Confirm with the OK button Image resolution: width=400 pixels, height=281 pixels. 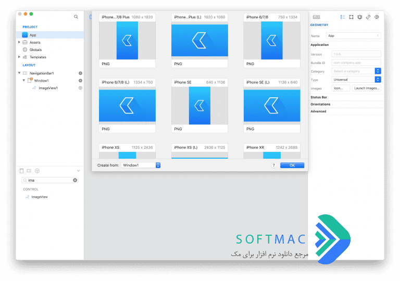tap(292, 165)
